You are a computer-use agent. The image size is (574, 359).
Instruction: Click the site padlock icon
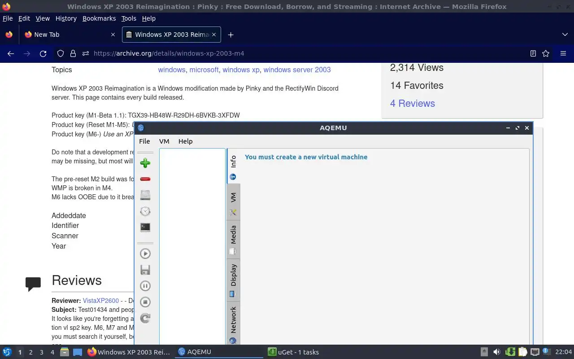tap(73, 53)
